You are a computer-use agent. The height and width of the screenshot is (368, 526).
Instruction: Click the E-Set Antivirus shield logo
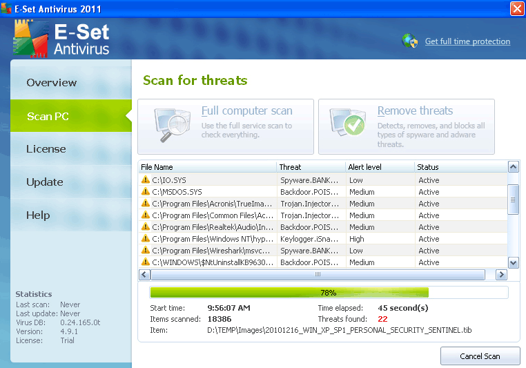pyautogui.click(x=30, y=38)
